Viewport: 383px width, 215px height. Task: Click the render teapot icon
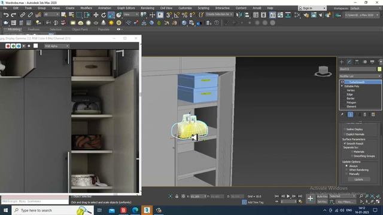point(321,15)
